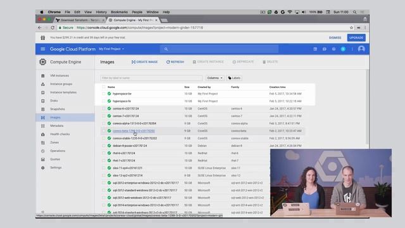Viewport: 405px width, 228px height.
Task: Tick the checkbox for hyperspace-be
Action: 104,94
